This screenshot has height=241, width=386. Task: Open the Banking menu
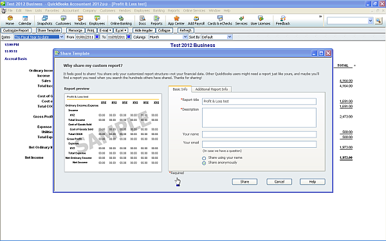(159, 10)
